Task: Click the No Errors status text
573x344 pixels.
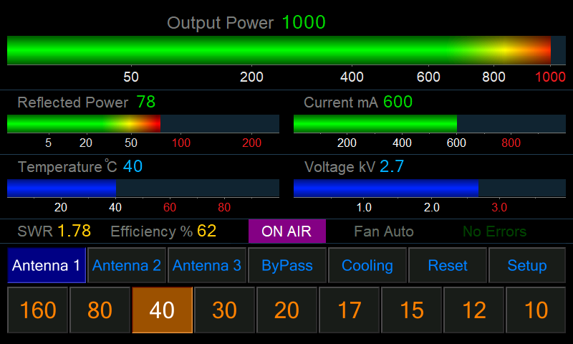Action: pos(494,231)
